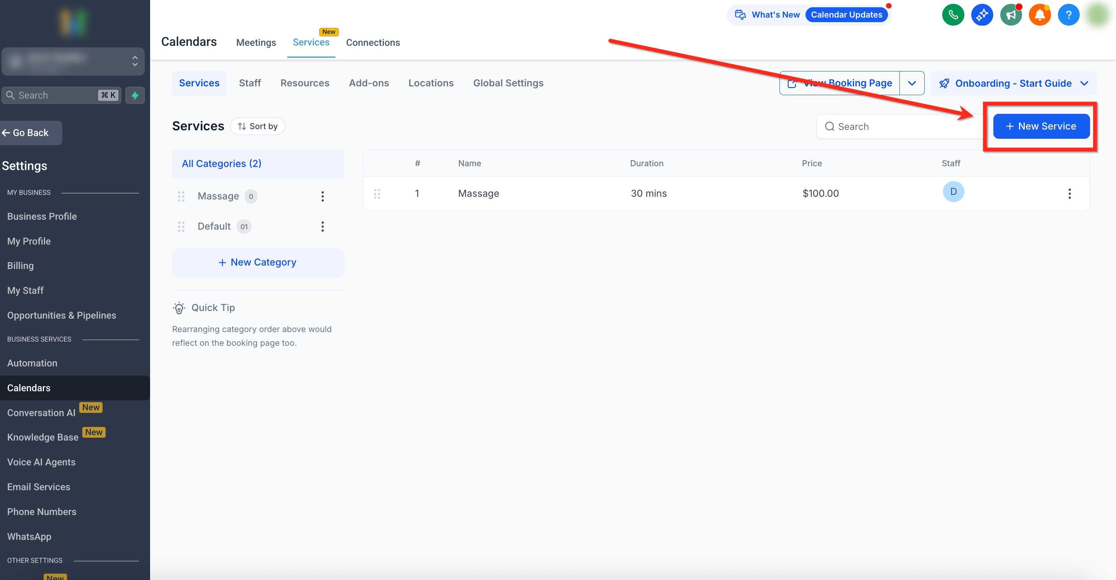The height and width of the screenshot is (580, 1116).
Task: Click the blue question mark help icon
Action: (x=1068, y=15)
